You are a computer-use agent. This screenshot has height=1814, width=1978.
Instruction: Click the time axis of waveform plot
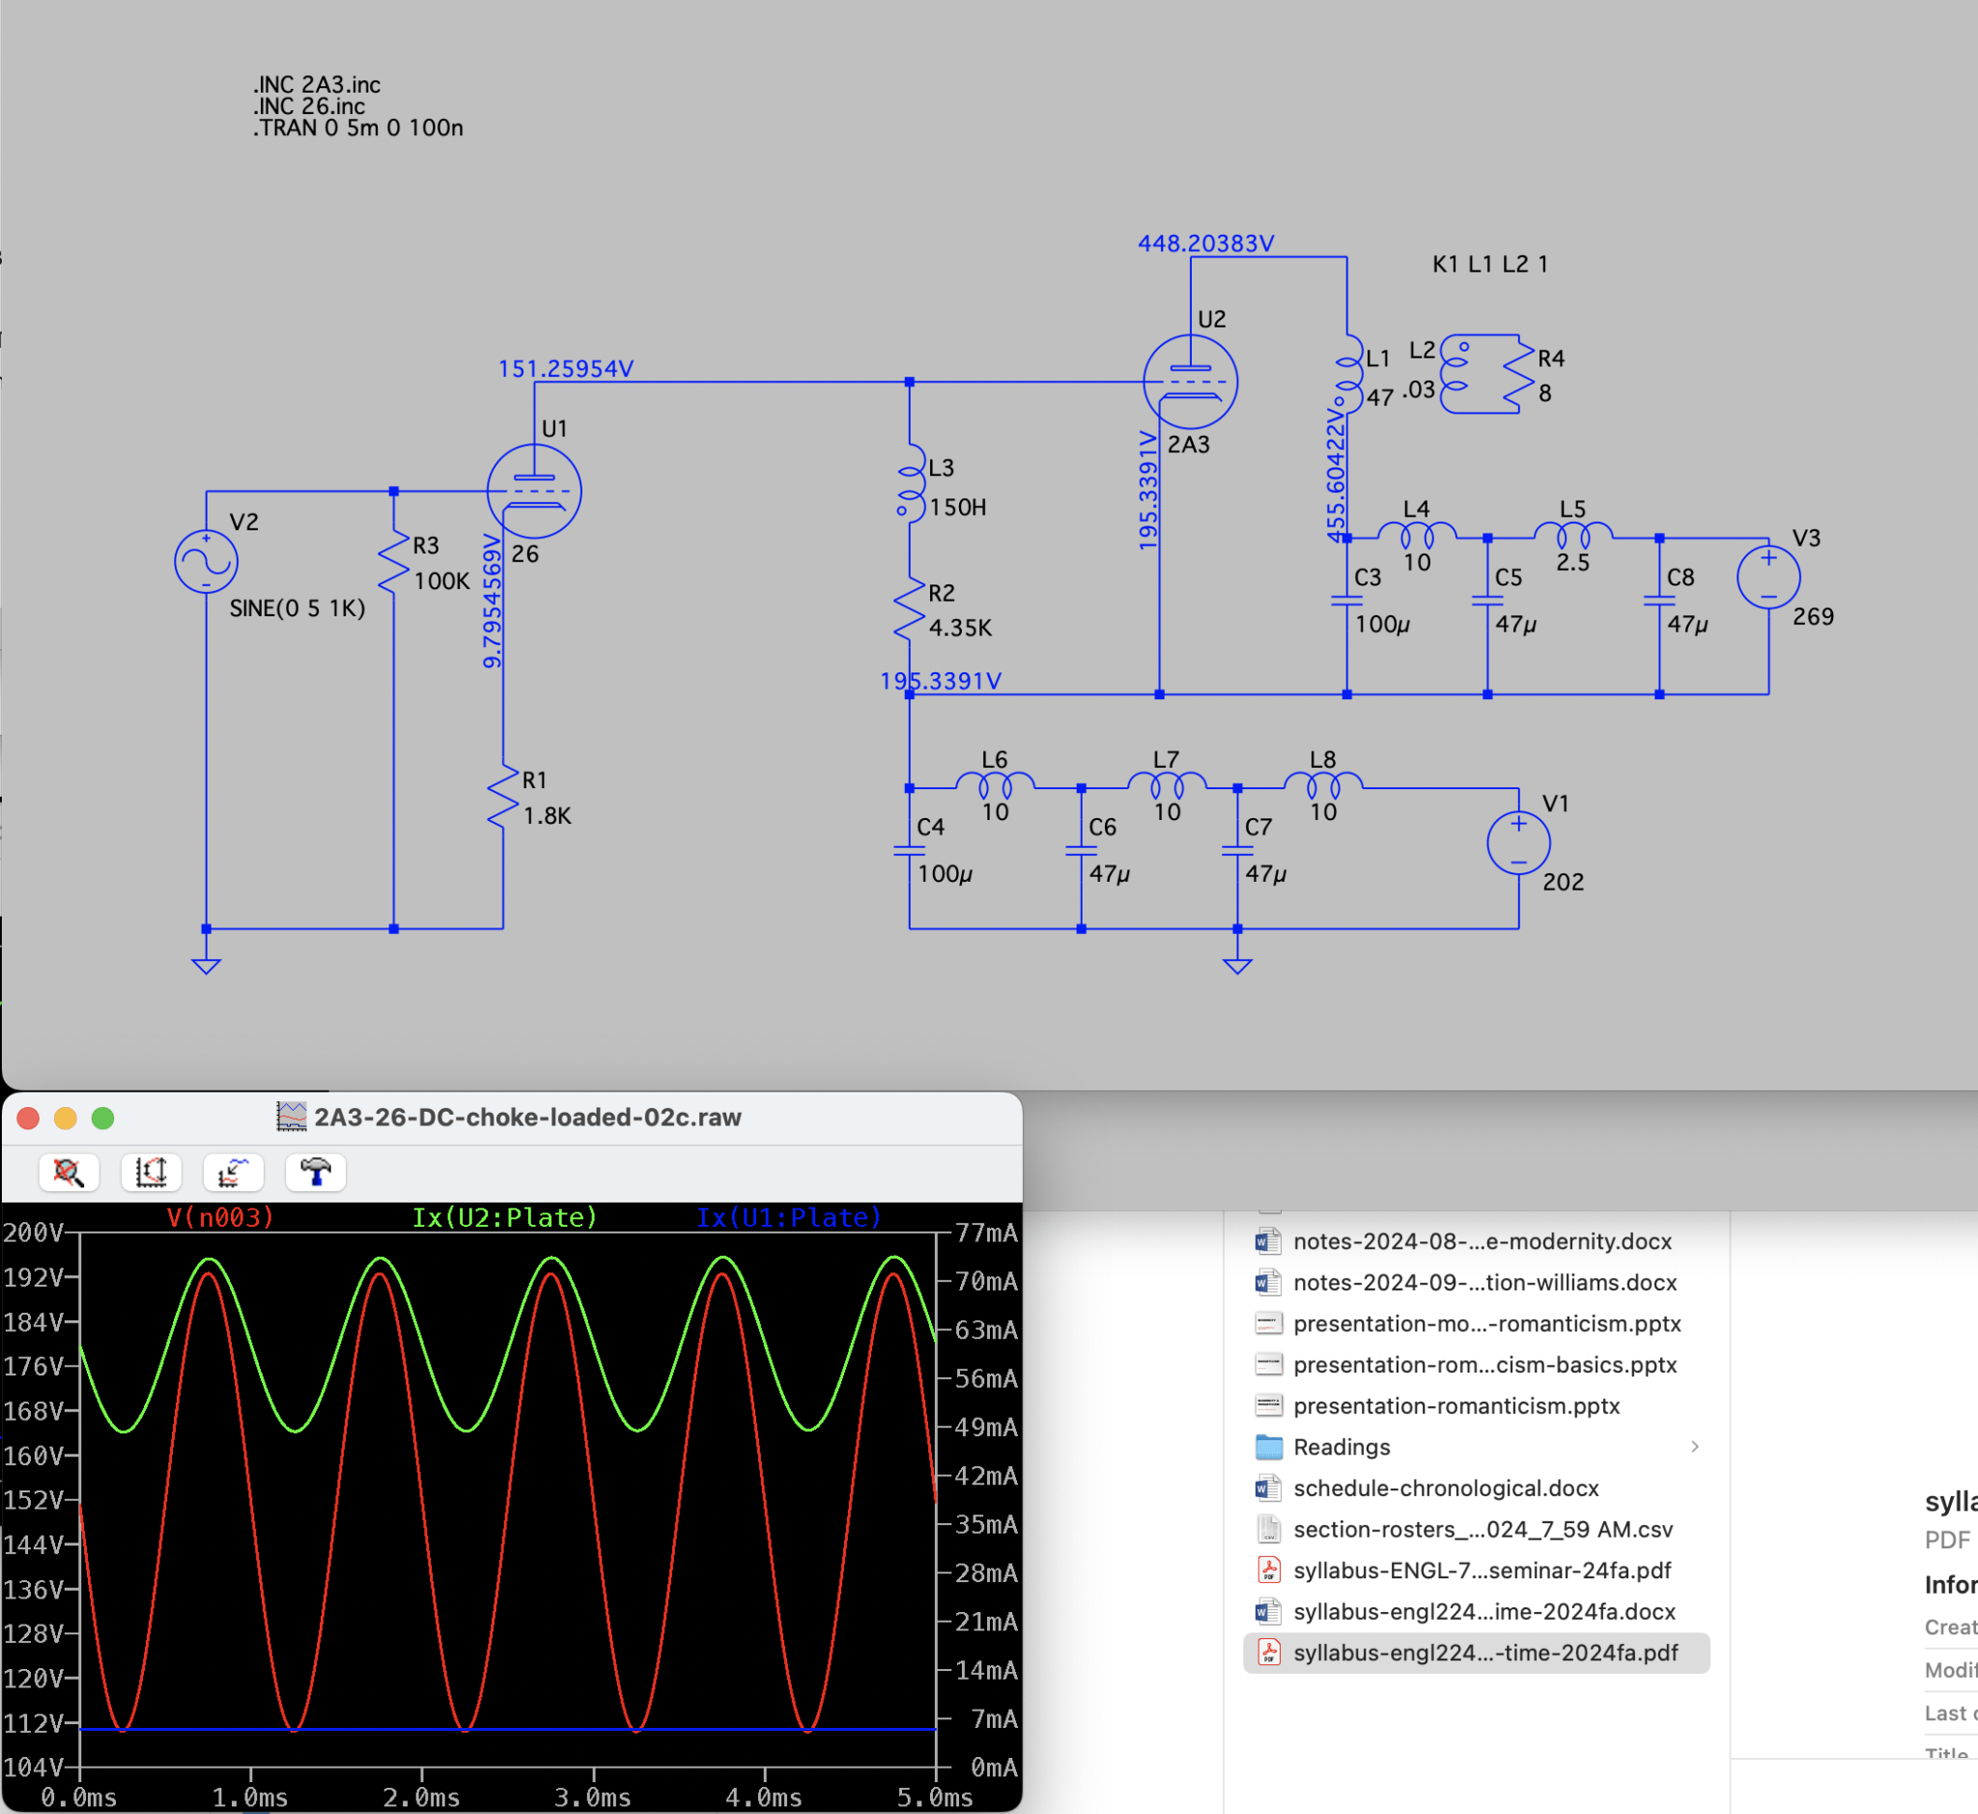506,1797
